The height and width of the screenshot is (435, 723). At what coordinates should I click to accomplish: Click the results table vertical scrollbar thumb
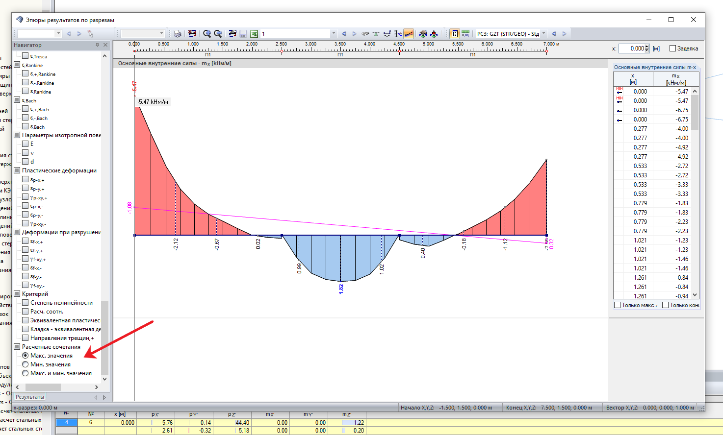695,112
